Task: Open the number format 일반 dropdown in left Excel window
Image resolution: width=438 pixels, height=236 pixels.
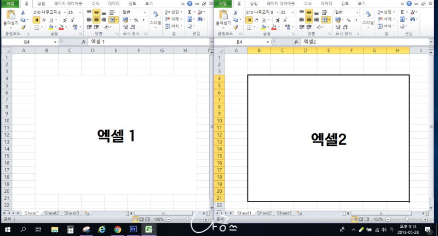Action: click(x=145, y=12)
